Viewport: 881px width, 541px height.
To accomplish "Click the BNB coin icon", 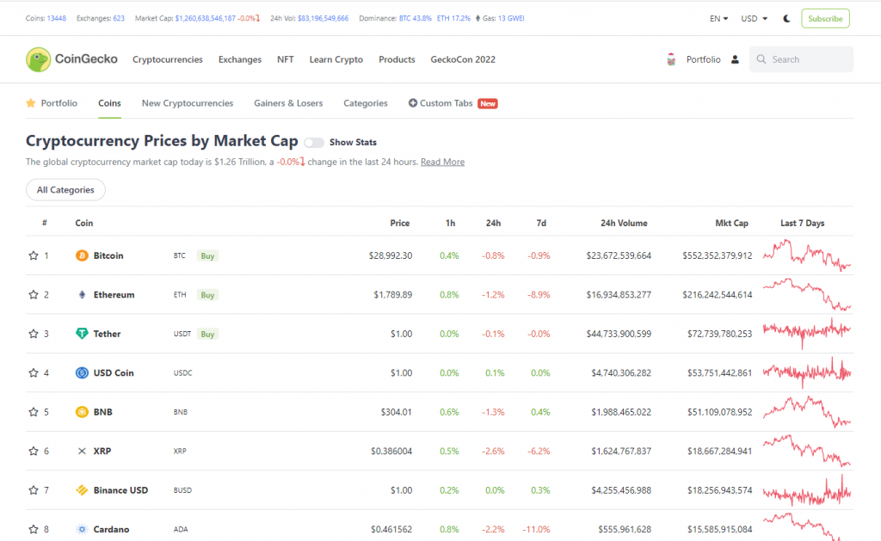I will pyautogui.click(x=82, y=412).
